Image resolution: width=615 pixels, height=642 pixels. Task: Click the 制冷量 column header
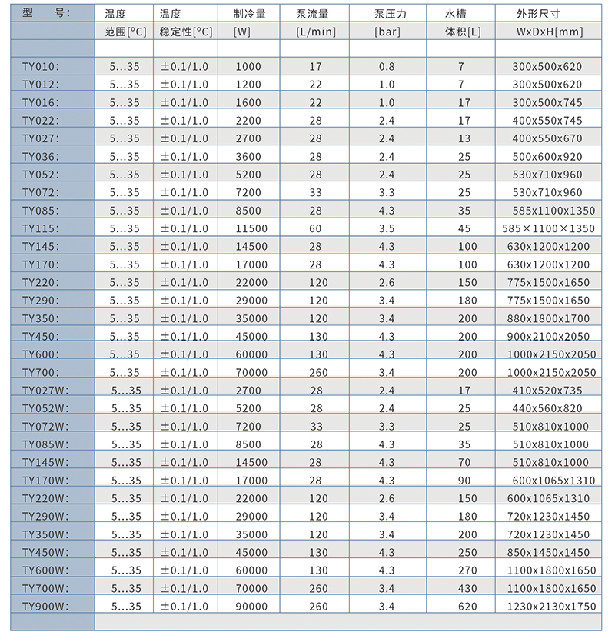[x=251, y=14]
